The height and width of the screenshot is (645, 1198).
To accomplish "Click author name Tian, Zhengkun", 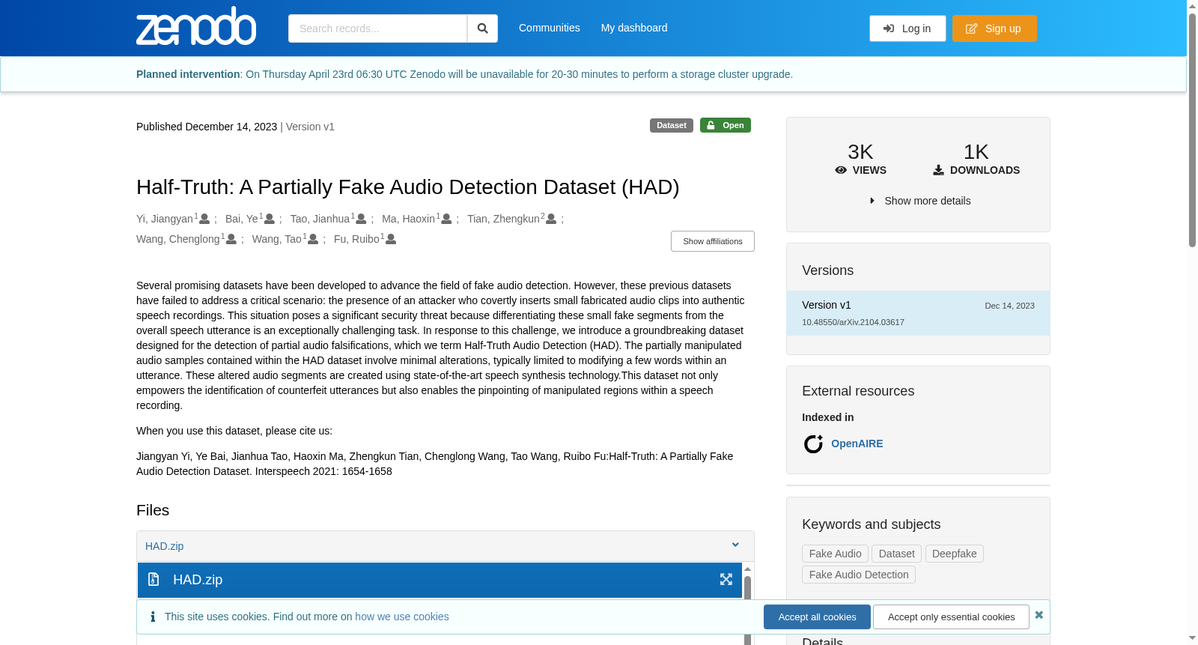I will point(503,219).
